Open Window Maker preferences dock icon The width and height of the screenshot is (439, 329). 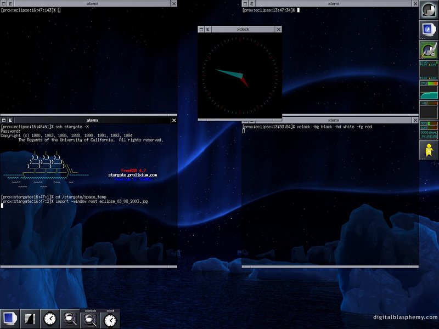point(429,50)
